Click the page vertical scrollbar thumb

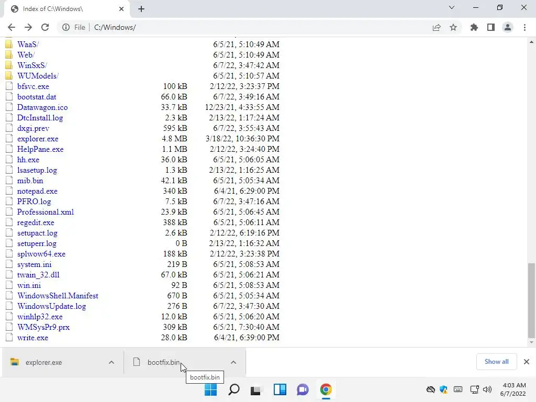click(531, 300)
